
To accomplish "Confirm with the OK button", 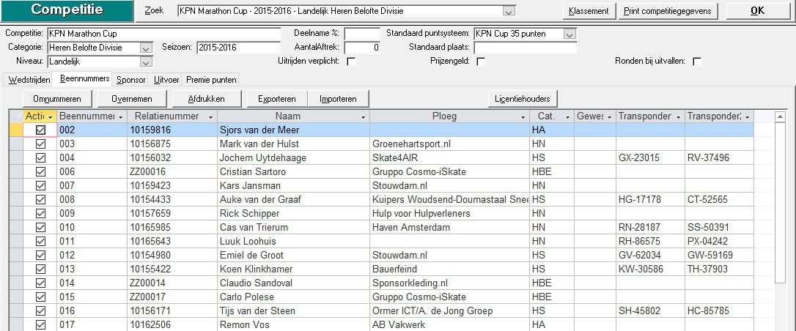I will pos(757,11).
